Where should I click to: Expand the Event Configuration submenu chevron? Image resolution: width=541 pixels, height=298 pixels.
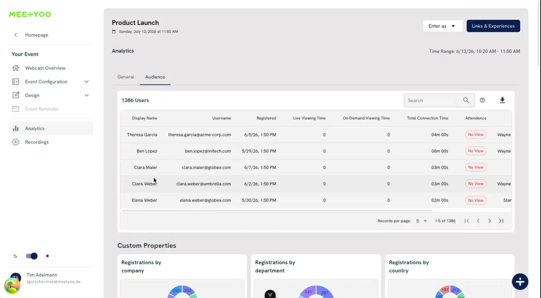point(86,82)
